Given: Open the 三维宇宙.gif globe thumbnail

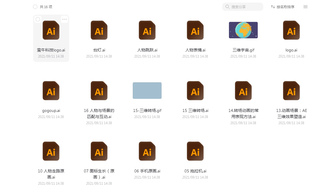Looking at the screenshot, I should pyautogui.click(x=243, y=30).
